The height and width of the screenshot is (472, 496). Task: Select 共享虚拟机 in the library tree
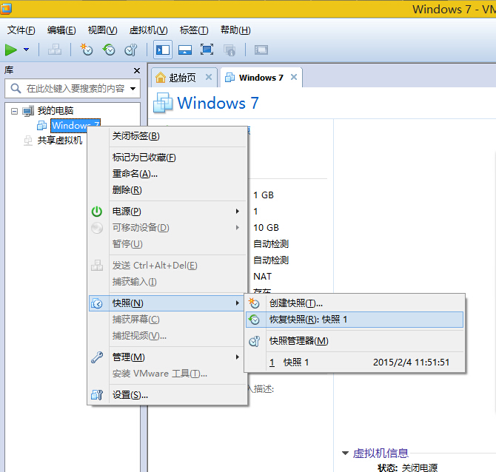60,141
